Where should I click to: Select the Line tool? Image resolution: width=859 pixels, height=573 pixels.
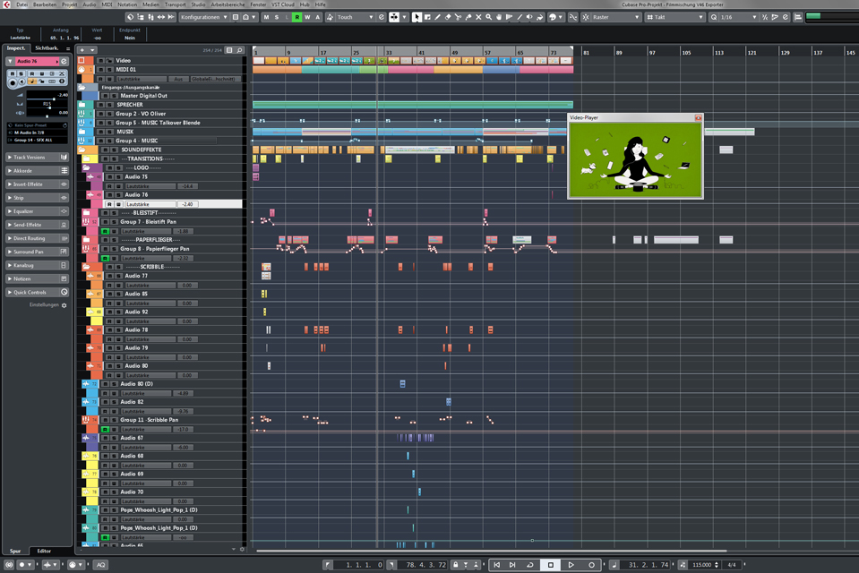point(520,17)
